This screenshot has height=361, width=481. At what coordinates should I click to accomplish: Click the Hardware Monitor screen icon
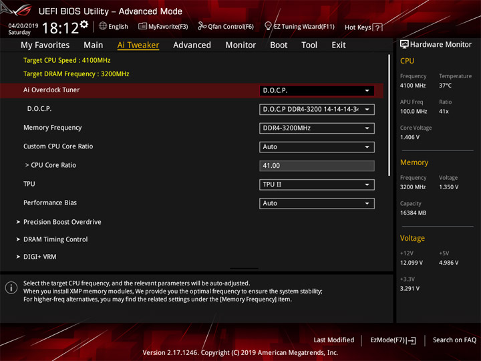pos(404,44)
